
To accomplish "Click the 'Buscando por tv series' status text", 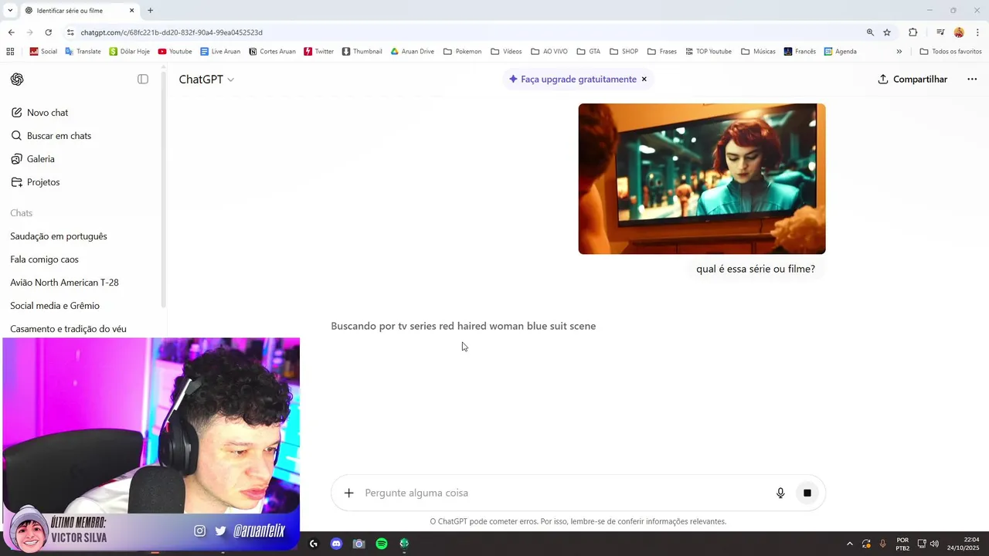I will [x=463, y=326].
